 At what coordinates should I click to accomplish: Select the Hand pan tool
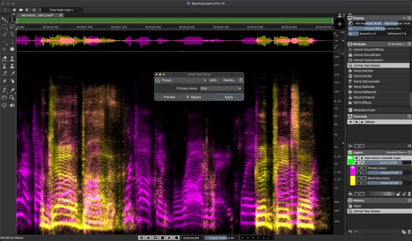4,98
